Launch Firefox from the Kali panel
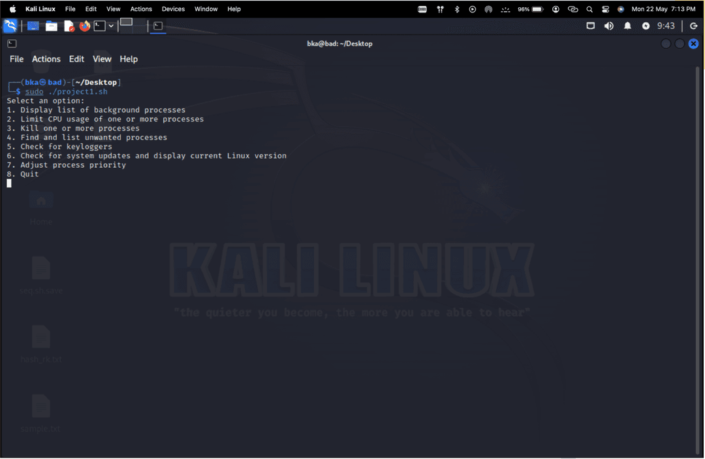Screen dimensions: 705x459 (x=84, y=26)
